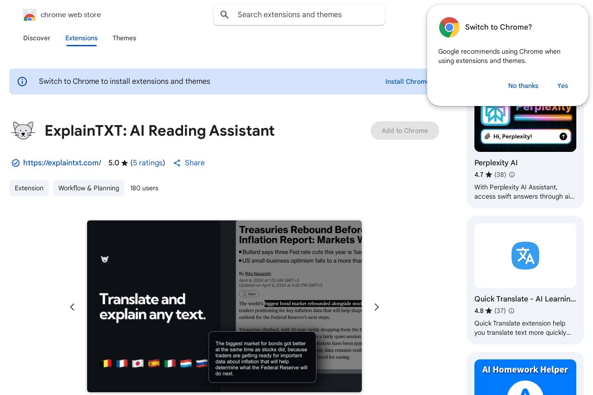
Task: Switch to the Extensions tab
Action: click(82, 38)
